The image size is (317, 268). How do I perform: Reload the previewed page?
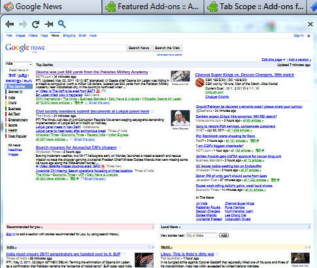pyautogui.click(x=36, y=24)
